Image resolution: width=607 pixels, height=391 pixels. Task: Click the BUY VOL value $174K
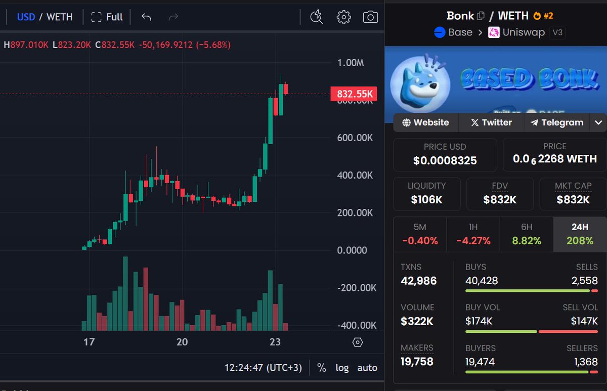click(x=479, y=321)
